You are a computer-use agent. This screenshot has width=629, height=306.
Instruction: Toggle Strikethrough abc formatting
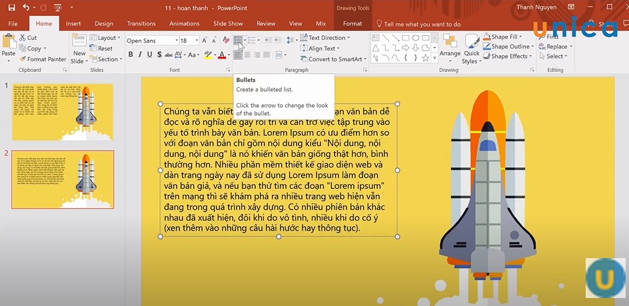pos(169,55)
